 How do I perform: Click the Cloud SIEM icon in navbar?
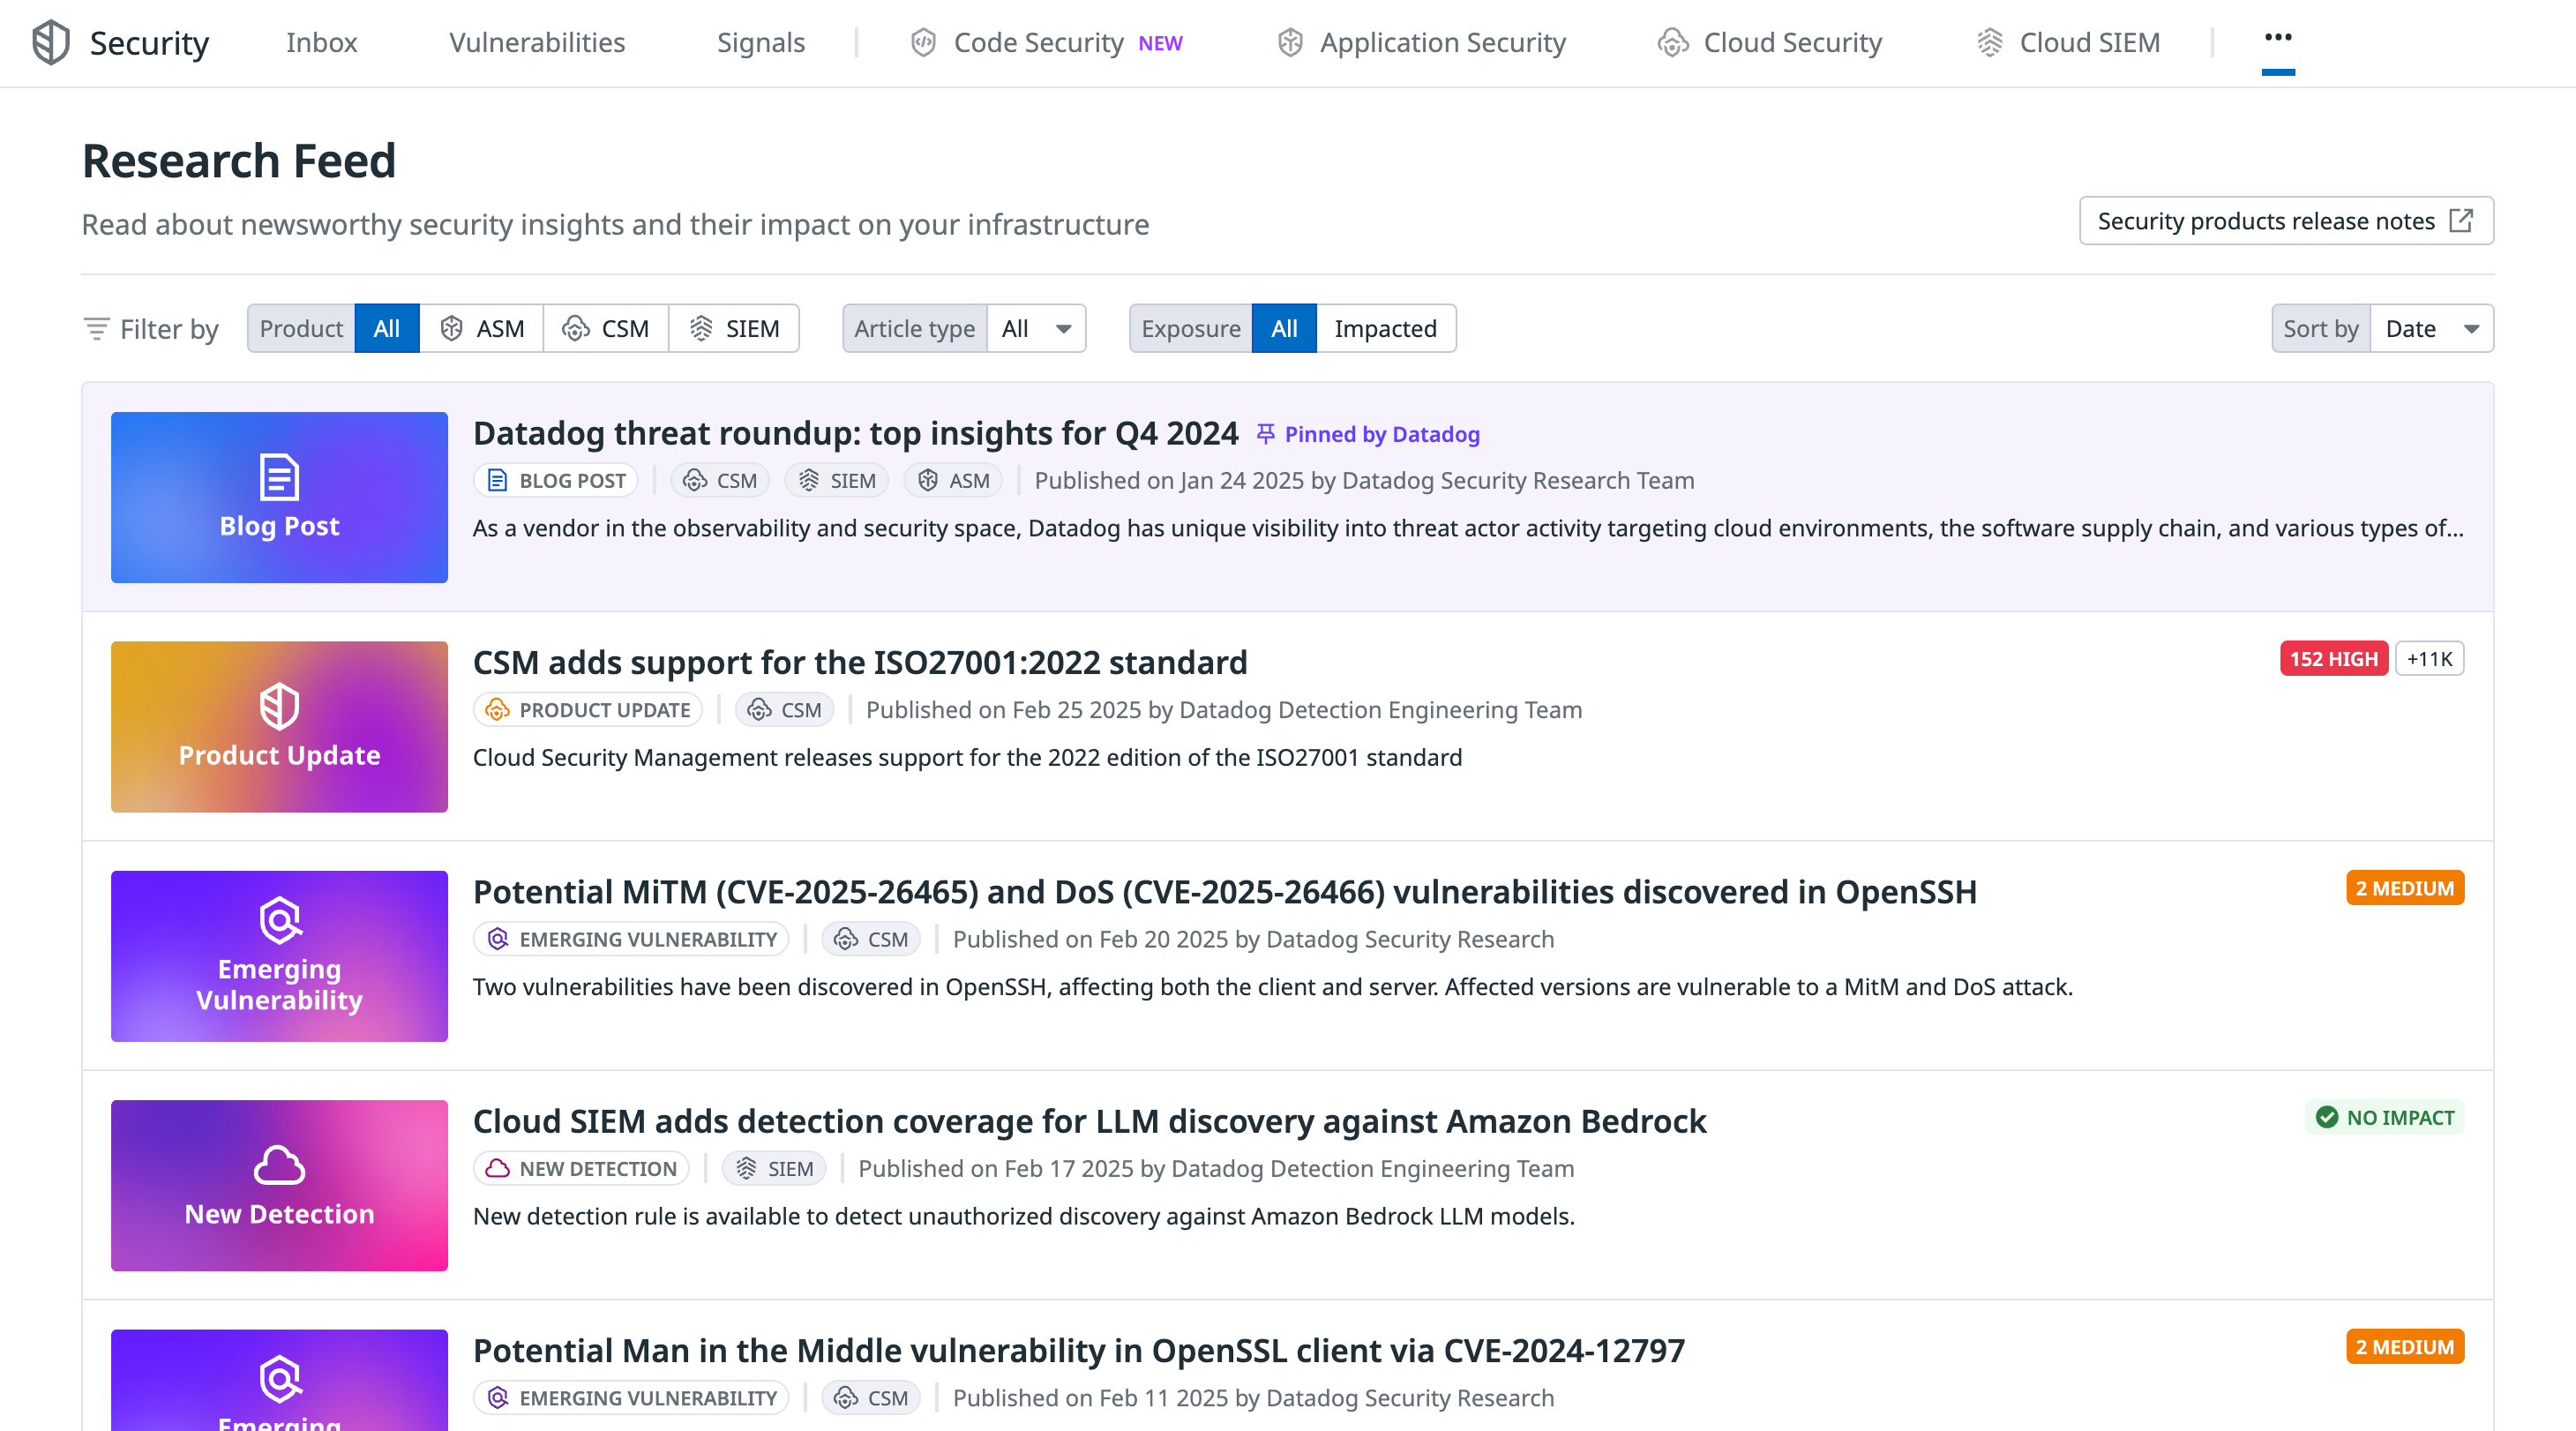[x=1990, y=43]
